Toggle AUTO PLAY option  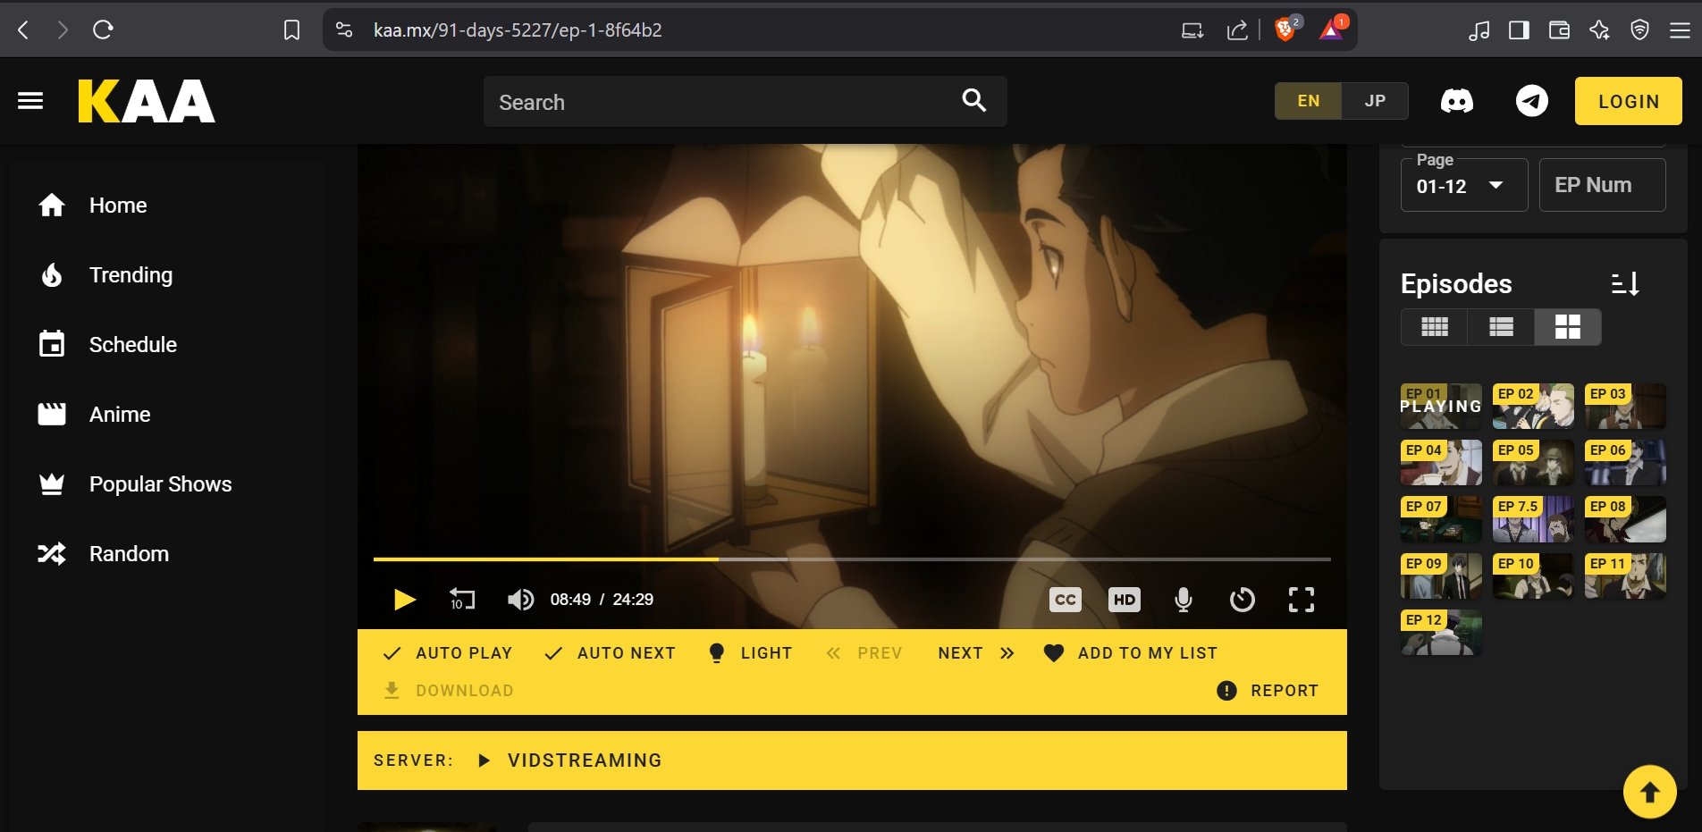[x=448, y=653]
